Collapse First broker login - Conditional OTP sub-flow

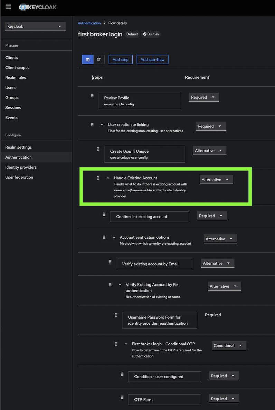126,344
